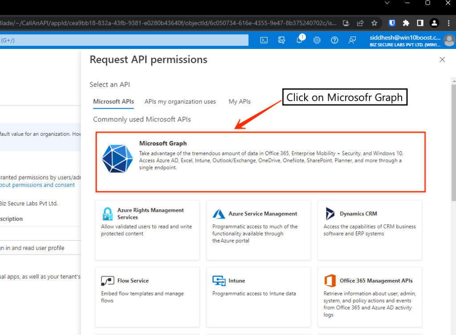Open the browser extensions puzzle icon

406,23
